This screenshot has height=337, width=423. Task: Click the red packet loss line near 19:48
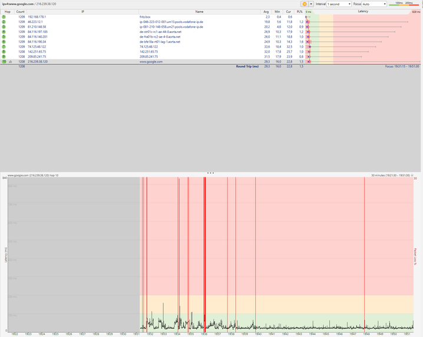pyautogui.click(x=364, y=255)
